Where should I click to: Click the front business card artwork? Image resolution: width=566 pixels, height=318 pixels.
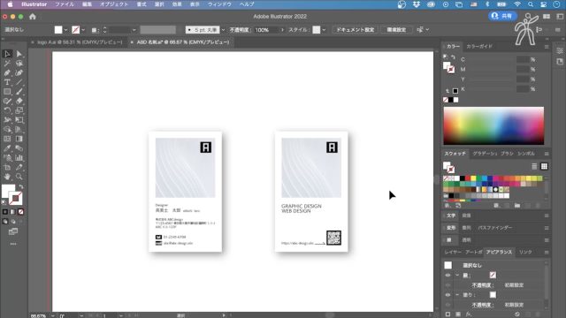point(185,192)
